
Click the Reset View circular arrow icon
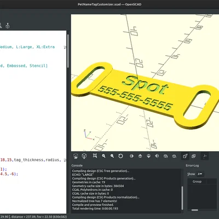[120, 156]
